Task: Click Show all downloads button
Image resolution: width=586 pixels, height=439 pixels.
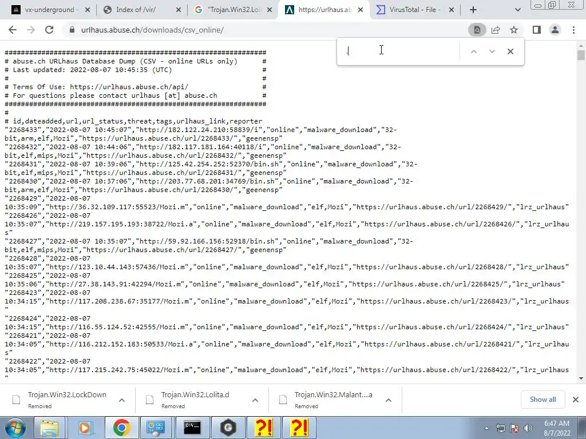Action: (543, 400)
